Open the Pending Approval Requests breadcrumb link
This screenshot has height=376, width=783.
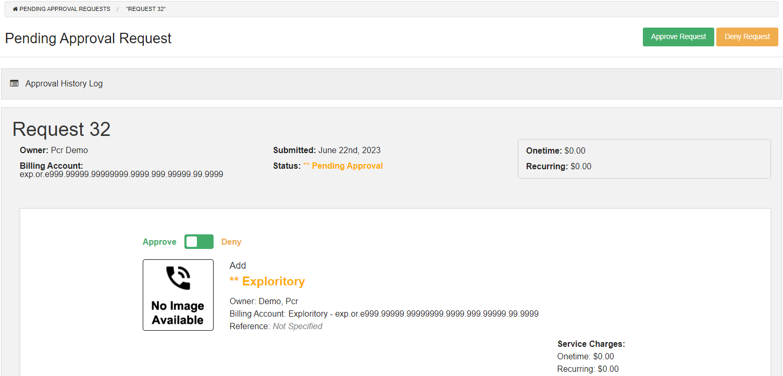point(65,9)
